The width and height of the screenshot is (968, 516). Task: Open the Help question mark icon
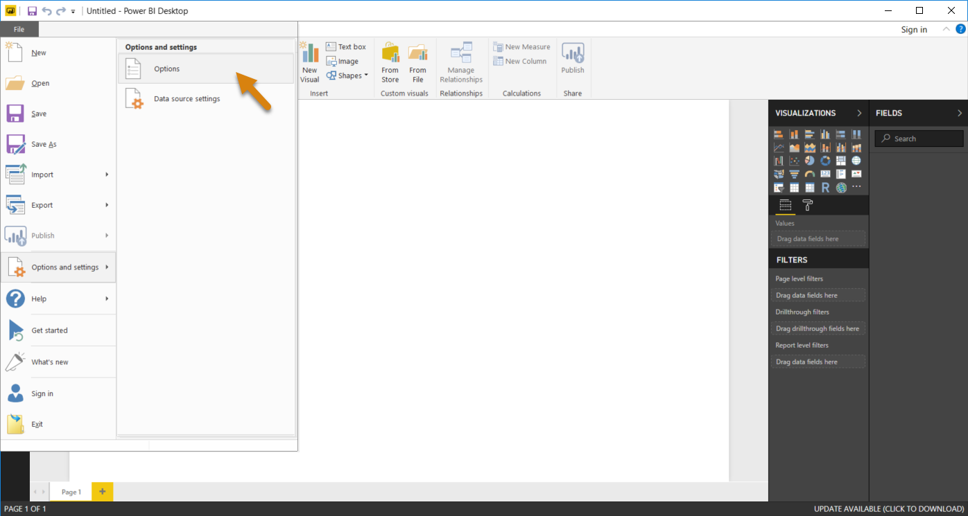[x=960, y=29]
